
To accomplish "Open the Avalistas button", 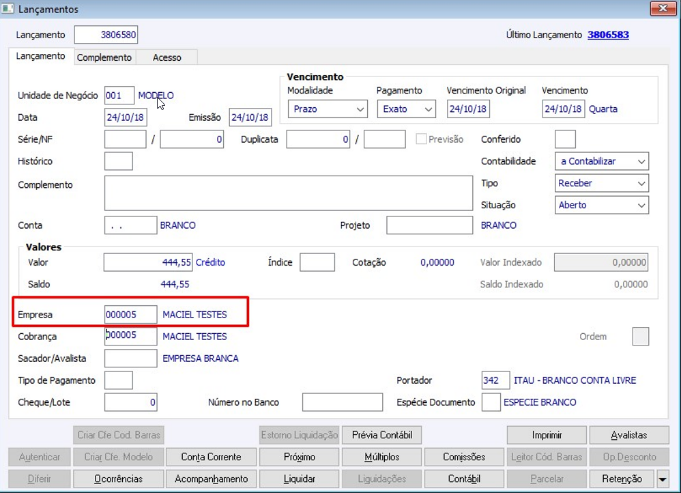I will [629, 435].
